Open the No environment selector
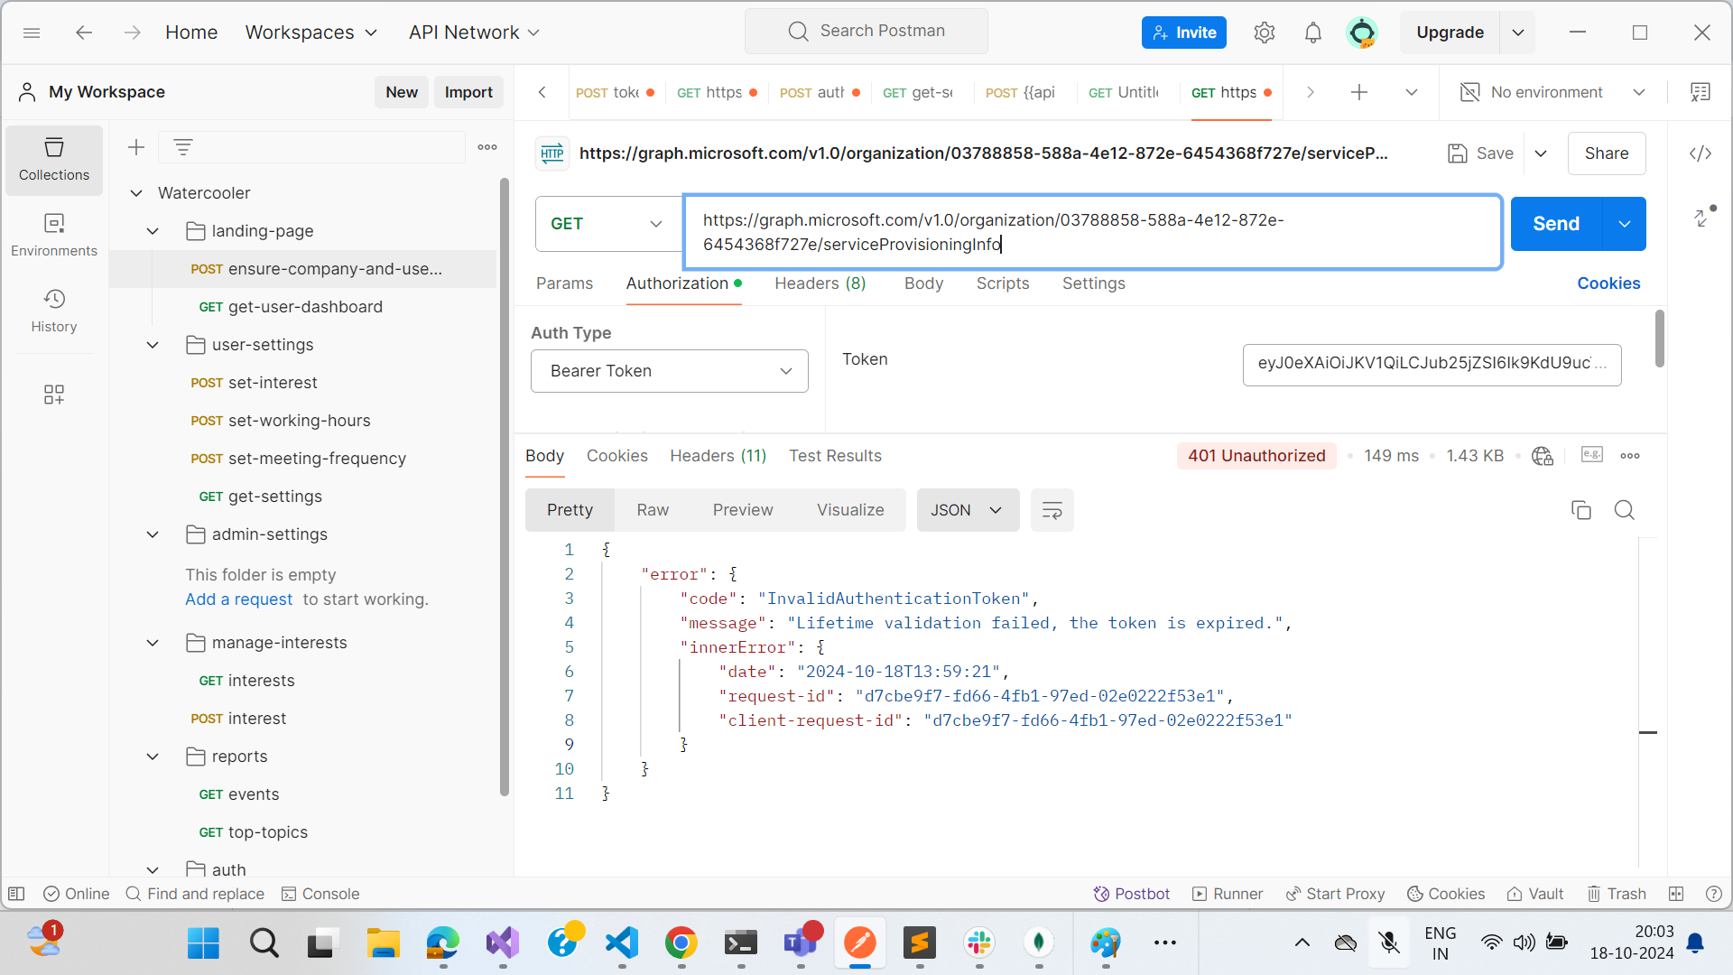 (1552, 92)
